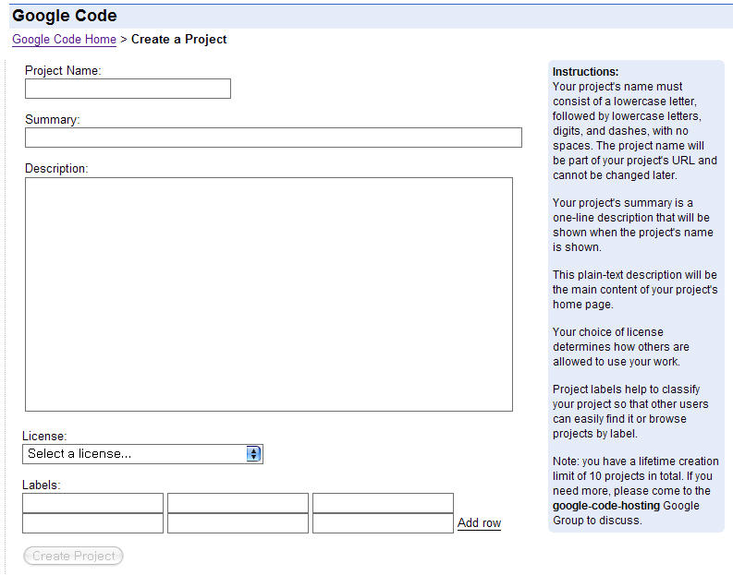Click the Labels: label
733x575 pixels.
(x=42, y=485)
